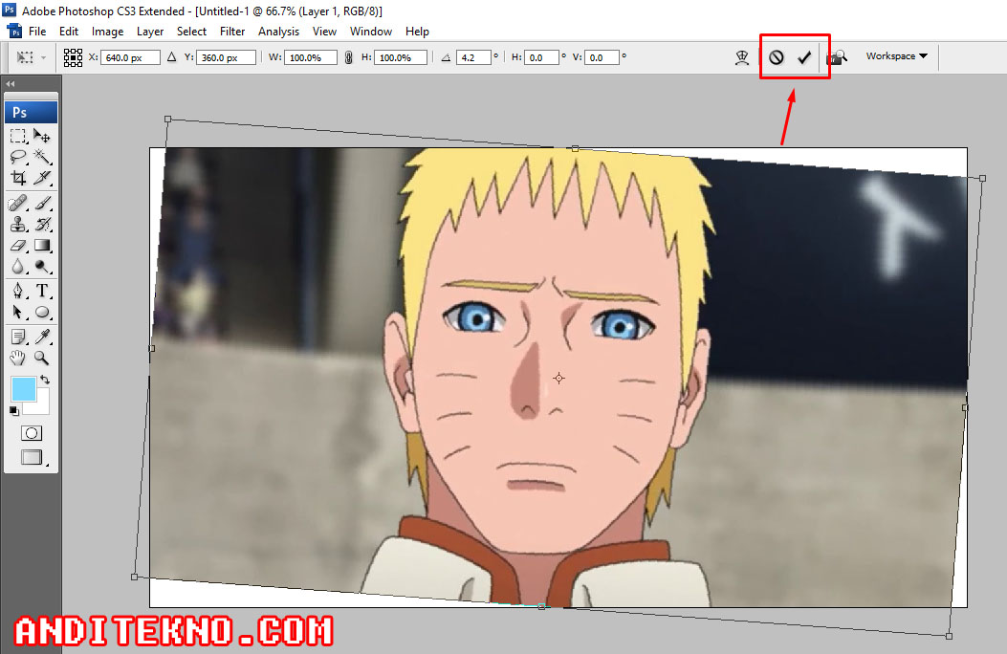Select the Eraser tool

pyautogui.click(x=18, y=245)
